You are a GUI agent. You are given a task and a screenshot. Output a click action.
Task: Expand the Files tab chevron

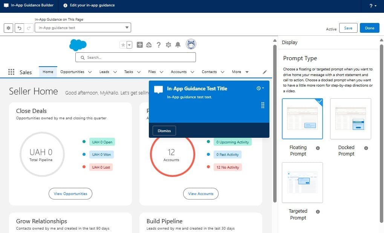(161, 72)
